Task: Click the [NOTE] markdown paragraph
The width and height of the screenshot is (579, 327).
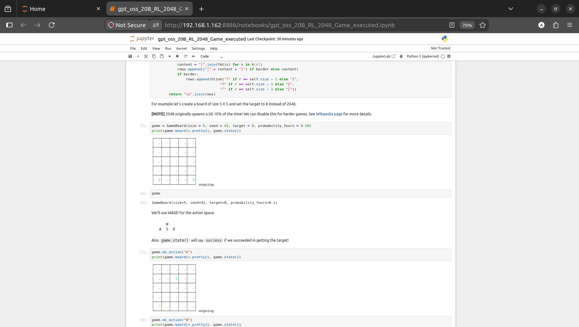Action: coord(262,114)
